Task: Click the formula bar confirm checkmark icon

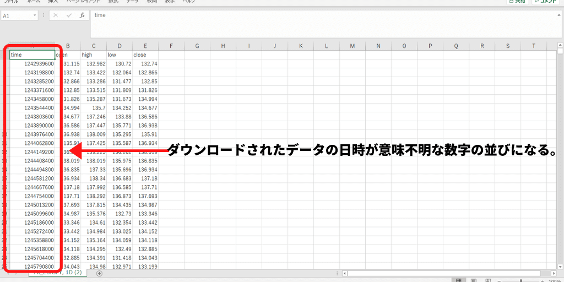Action: coord(69,15)
